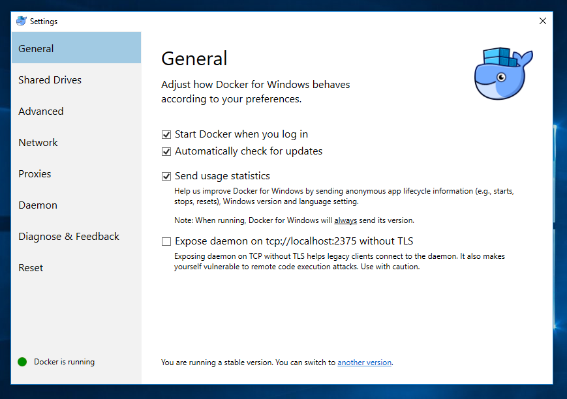567x399 pixels.
Task: Open Diagnose & Feedback
Action: pos(76,237)
